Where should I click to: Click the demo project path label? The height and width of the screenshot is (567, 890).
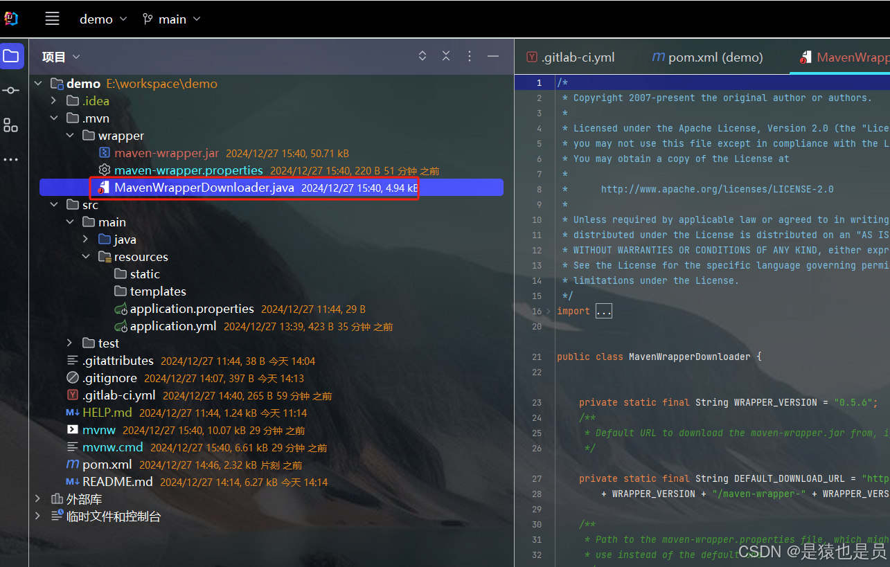coord(161,84)
